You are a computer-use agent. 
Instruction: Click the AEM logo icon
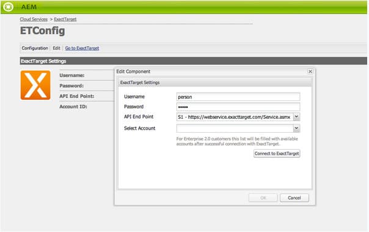8,7
